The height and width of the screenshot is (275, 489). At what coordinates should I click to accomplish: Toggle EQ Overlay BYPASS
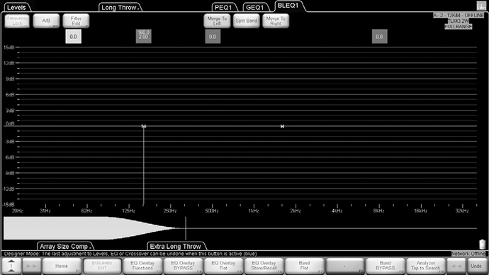click(x=183, y=266)
